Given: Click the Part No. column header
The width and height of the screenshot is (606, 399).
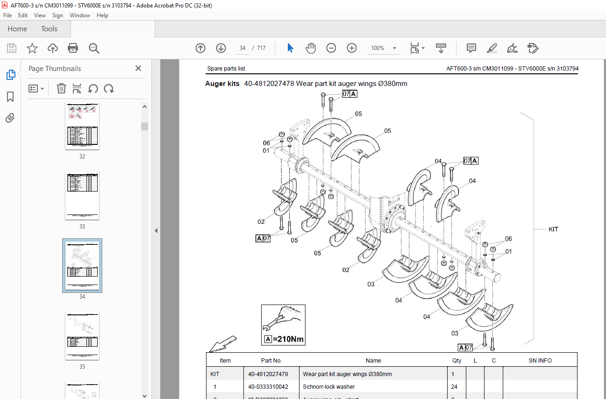Looking at the screenshot, I should (271, 361).
